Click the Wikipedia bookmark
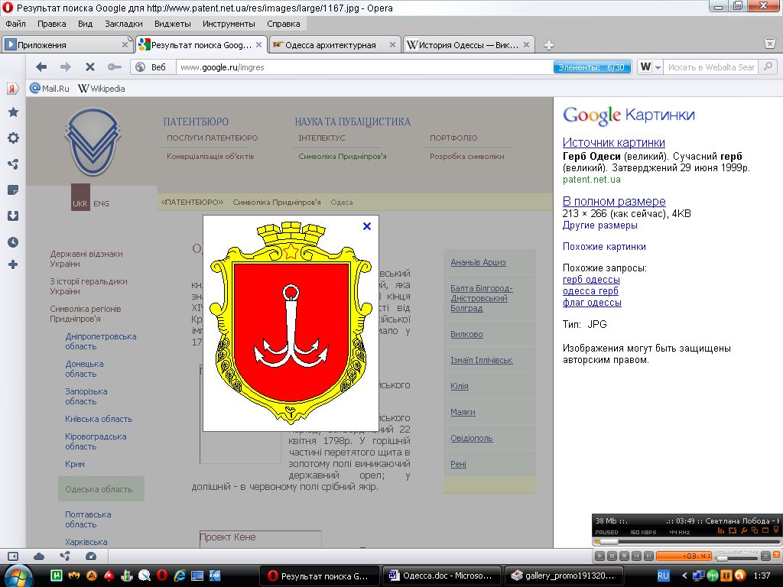This screenshot has width=783, height=587. [102, 89]
